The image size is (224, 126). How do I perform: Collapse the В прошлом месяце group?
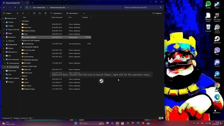21,60
